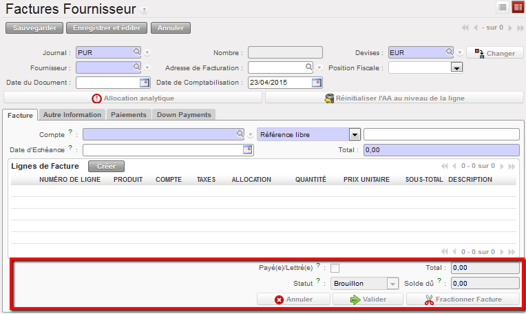The width and height of the screenshot is (526, 314).
Task: Open the Date d'Echéance calendar picker
Action: [247, 149]
